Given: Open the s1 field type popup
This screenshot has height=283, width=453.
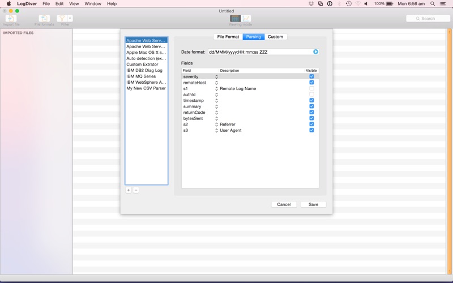Looking at the screenshot, I should click(x=216, y=89).
